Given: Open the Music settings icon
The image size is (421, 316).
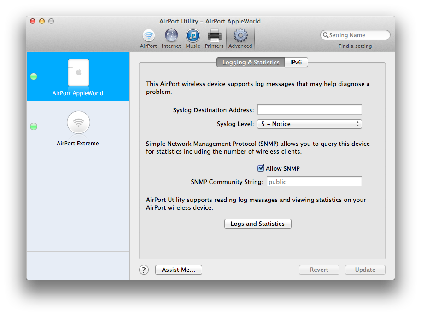Looking at the screenshot, I should (193, 38).
